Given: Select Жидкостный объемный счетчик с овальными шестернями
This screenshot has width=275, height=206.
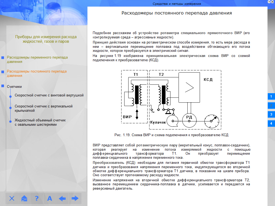Looking at the screenshot, I should coord(40,122).
